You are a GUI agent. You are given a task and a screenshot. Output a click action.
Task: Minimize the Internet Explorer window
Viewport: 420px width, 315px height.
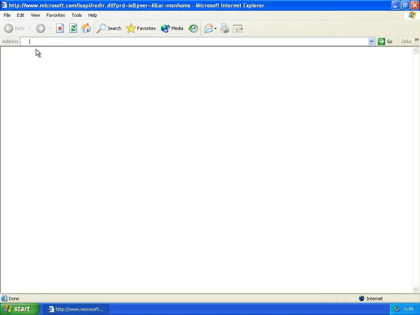click(396, 5)
